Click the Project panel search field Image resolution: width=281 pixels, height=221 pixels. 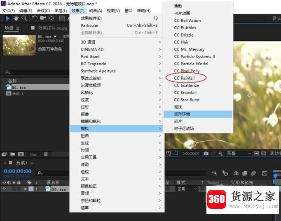36,72
